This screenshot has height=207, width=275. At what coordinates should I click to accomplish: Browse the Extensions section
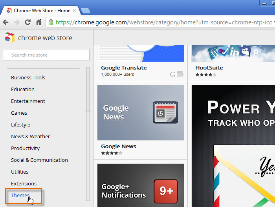pyautogui.click(x=24, y=183)
